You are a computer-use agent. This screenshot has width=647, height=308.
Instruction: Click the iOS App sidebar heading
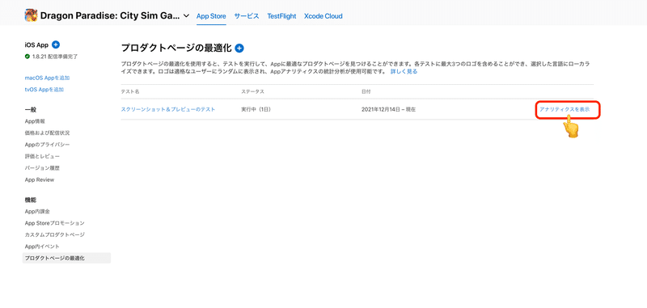click(36, 45)
